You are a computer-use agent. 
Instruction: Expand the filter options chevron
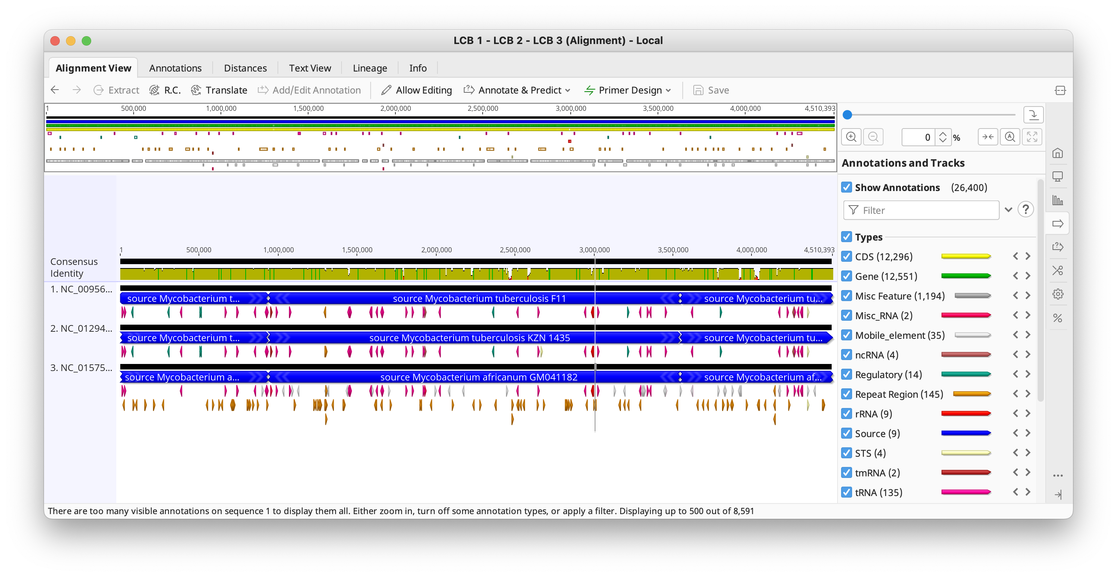pos(1008,210)
